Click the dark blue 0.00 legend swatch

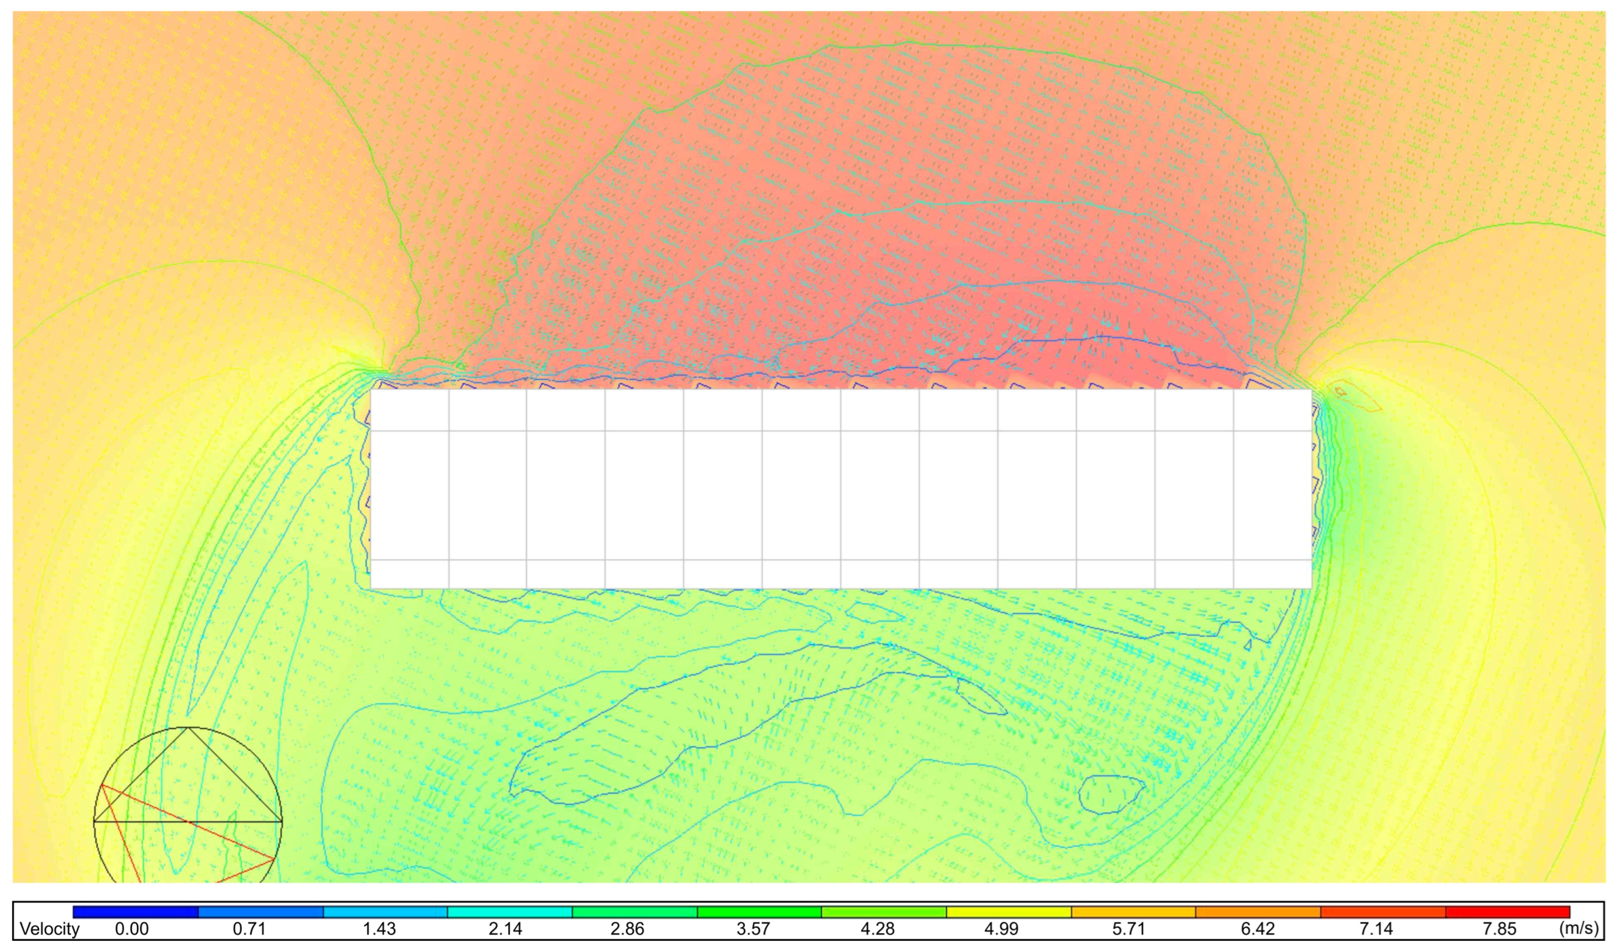tap(136, 912)
